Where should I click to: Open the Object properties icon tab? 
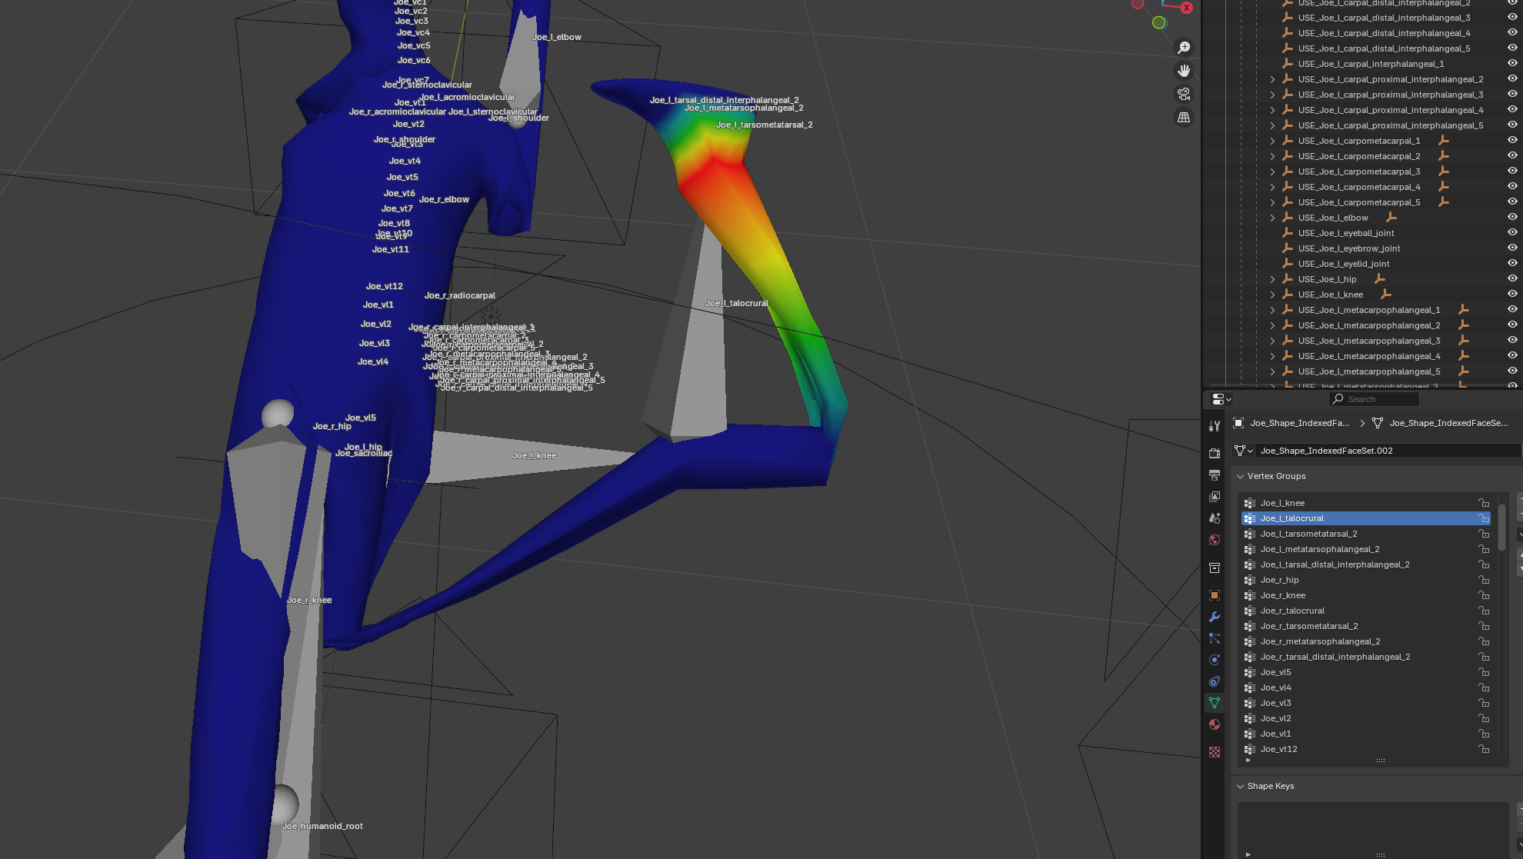[x=1215, y=595]
